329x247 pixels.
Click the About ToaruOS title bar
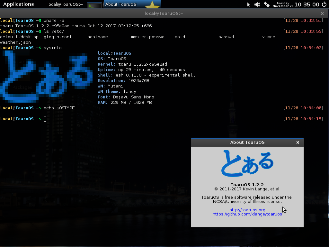pos(247,142)
